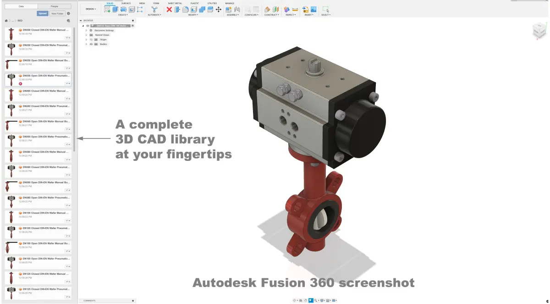
Task: Open the CONSTRUCT dropdown menu
Action: [271, 15]
